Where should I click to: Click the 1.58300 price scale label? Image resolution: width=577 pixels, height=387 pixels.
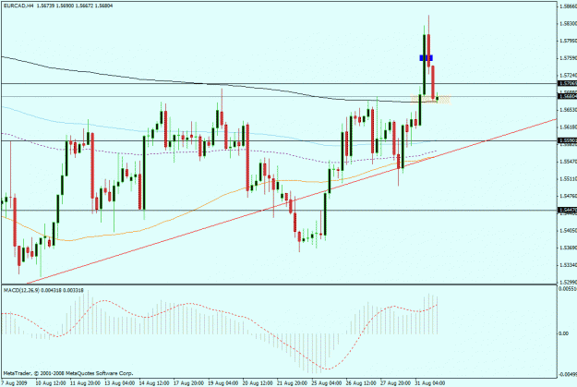[x=568, y=23]
